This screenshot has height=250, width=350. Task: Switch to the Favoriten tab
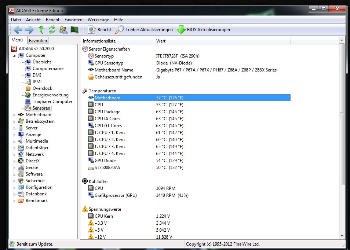pos(38,41)
